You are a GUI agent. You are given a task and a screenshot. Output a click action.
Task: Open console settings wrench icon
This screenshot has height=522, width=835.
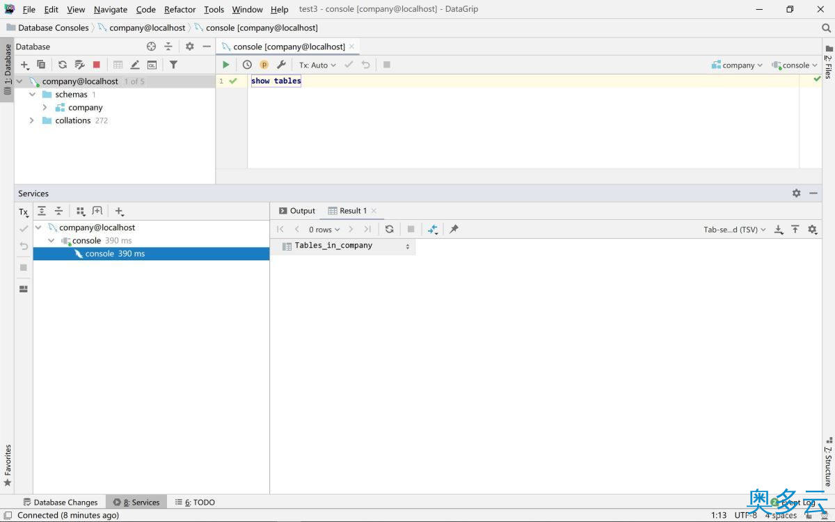(x=281, y=65)
